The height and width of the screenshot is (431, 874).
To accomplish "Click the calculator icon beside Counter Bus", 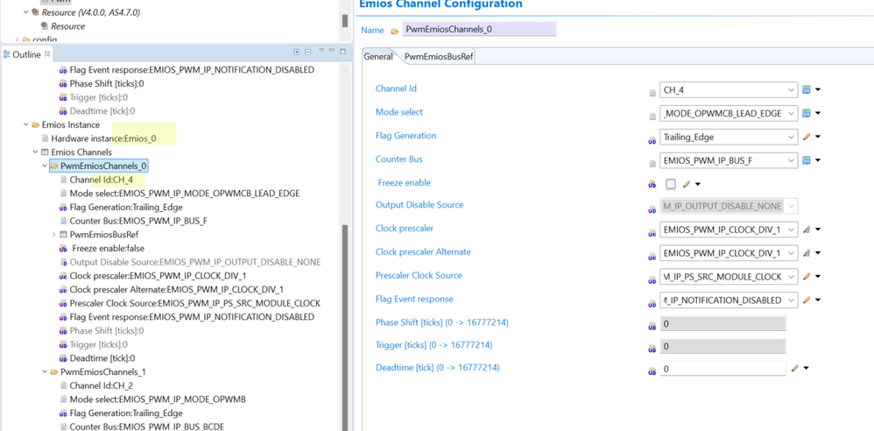I will [806, 160].
